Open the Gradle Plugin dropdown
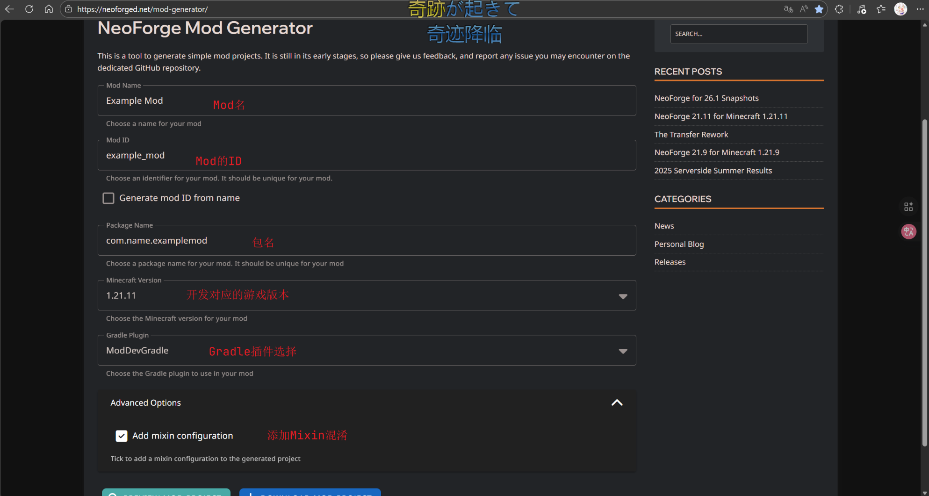The width and height of the screenshot is (929, 496). coord(367,351)
